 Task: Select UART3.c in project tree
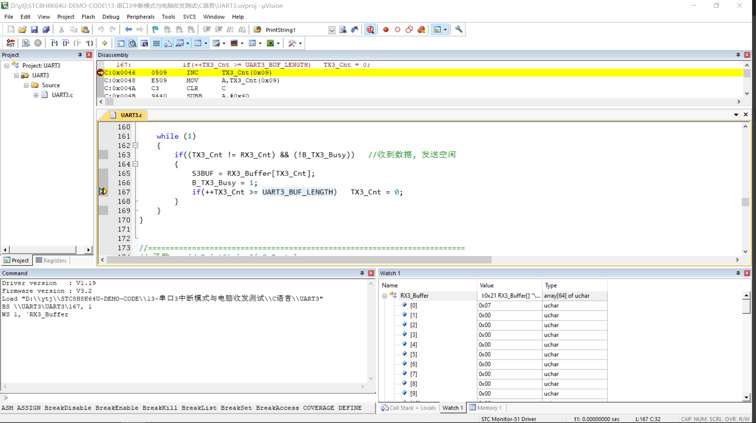62,95
